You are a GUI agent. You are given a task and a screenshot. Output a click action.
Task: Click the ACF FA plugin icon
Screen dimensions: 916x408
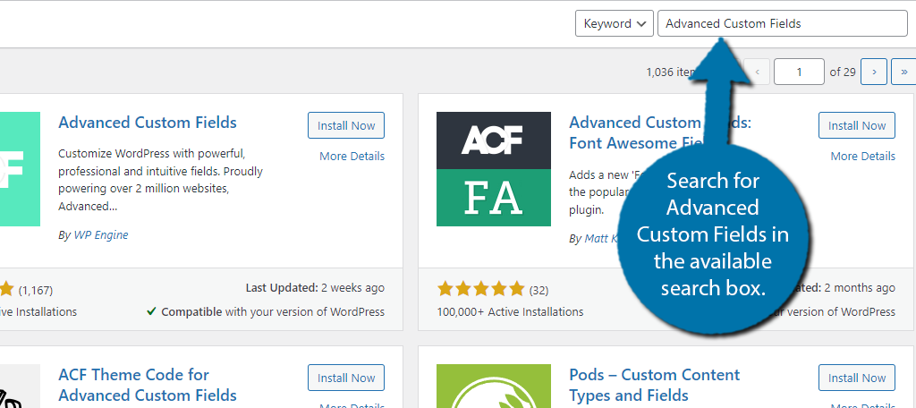click(494, 169)
